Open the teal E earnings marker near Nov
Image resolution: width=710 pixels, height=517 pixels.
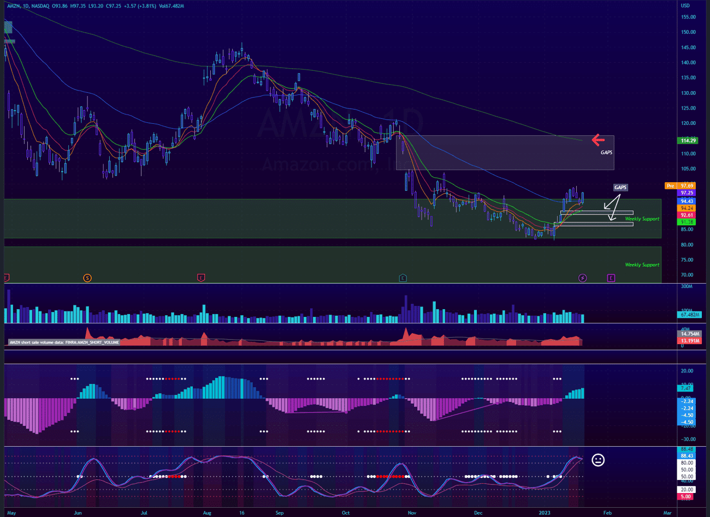coord(403,278)
